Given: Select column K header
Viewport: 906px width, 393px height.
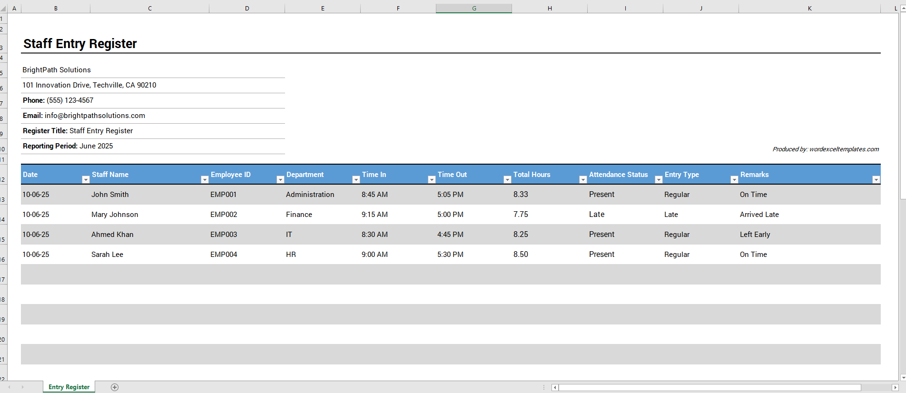Looking at the screenshot, I should [809, 8].
